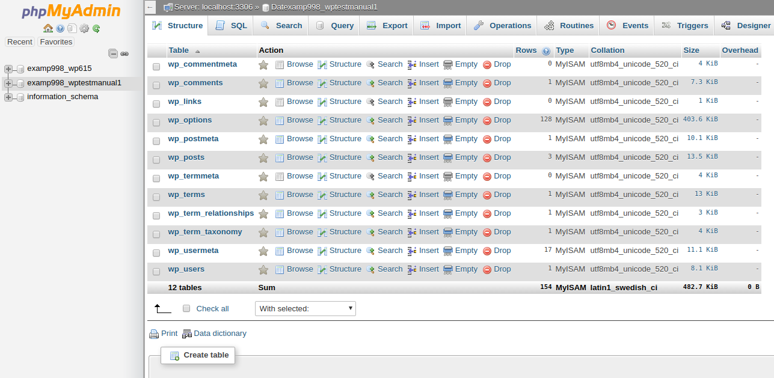
Task: Click the Print printer icon
Action: click(x=154, y=334)
